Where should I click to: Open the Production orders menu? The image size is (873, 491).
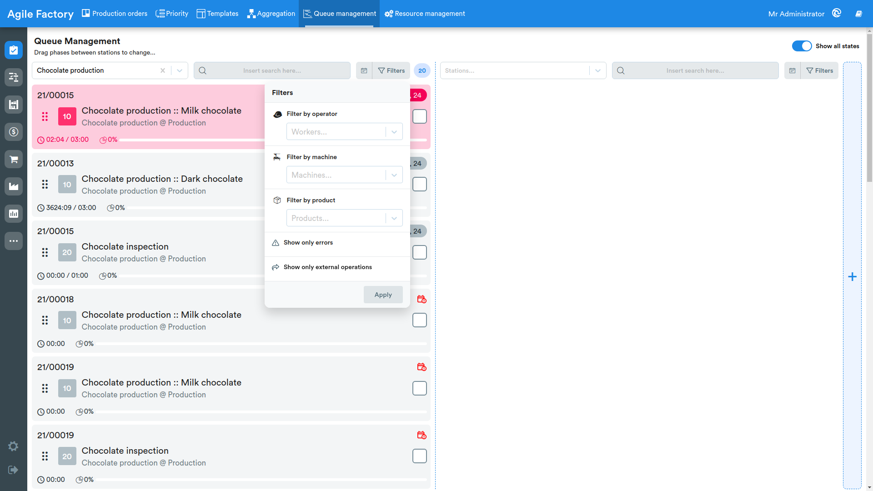click(115, 14)
